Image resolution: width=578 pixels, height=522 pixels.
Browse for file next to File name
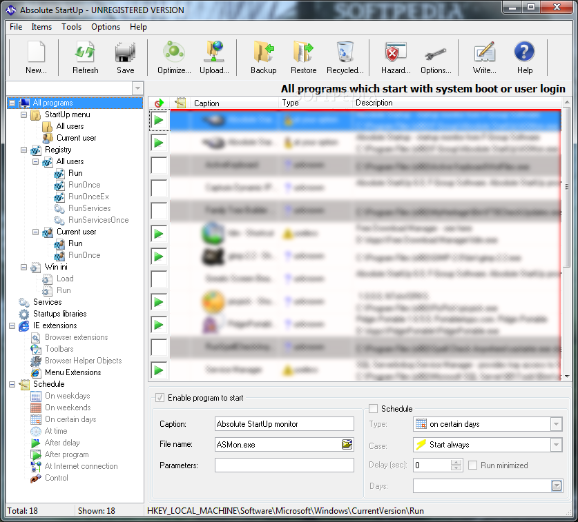coord(347,444)
